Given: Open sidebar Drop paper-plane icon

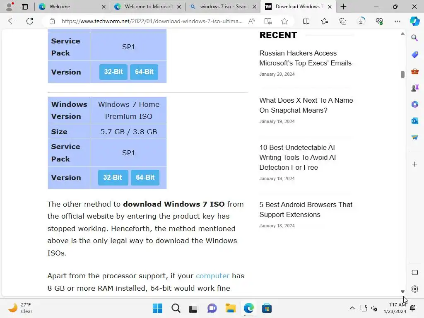Looking at the screenshot, I should click(x=414, y=137).
